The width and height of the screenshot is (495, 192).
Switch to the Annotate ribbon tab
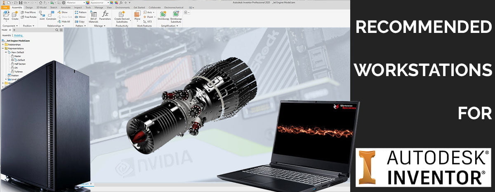[66, 7]
